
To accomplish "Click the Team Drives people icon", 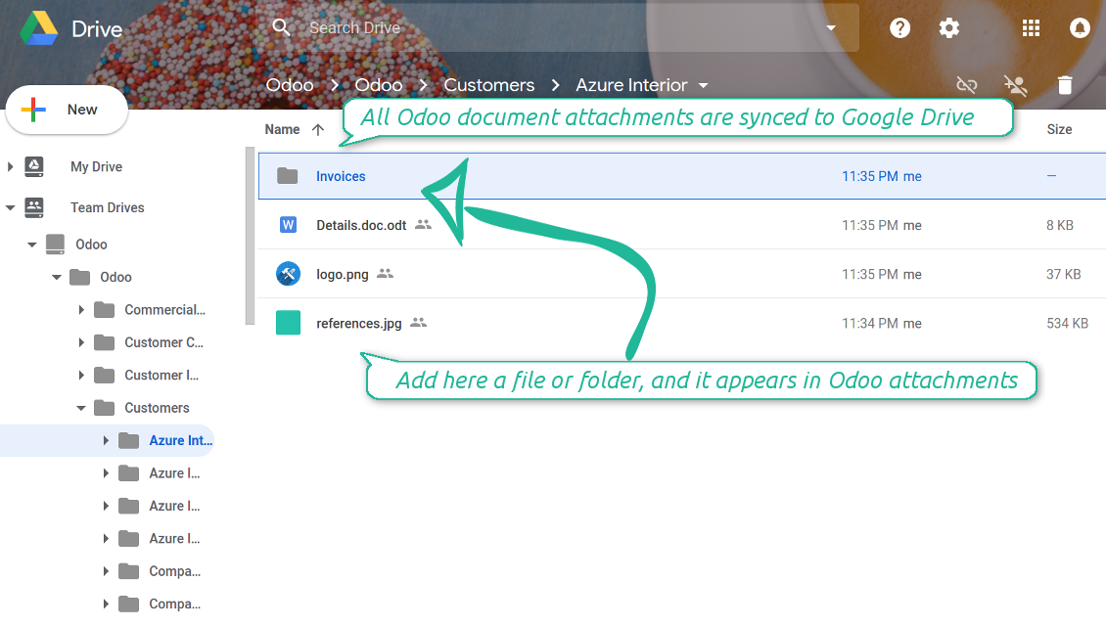I will [x=34, y=208].
